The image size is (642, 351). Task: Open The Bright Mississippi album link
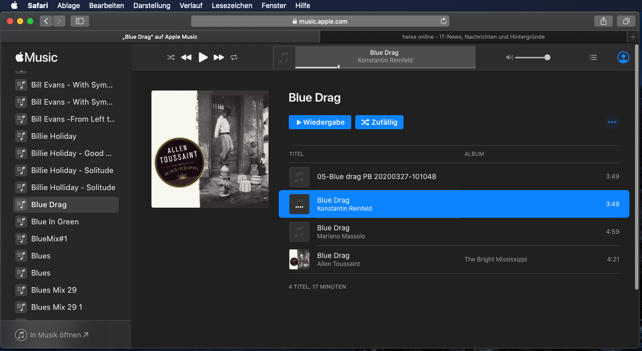[x=496, y=259]
